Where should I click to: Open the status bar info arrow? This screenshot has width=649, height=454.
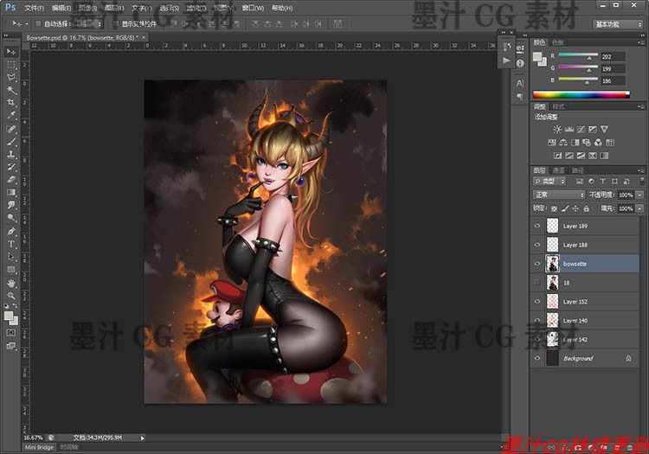click(x=143, y=438)
